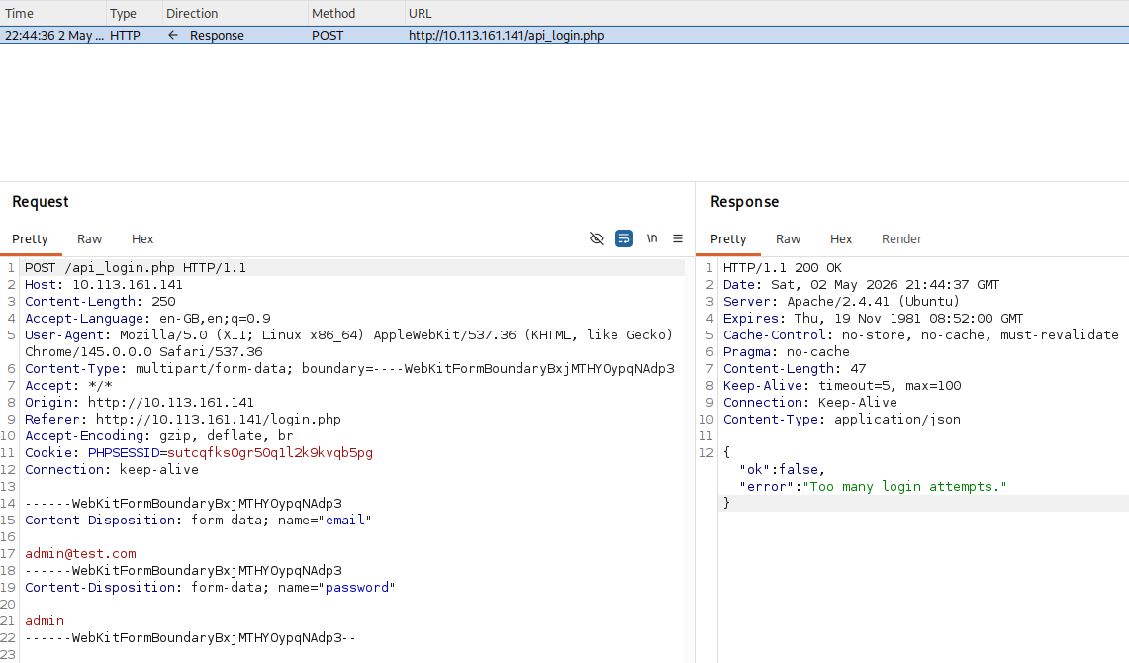Click the HTTP type cell in the row
Screen dimensions: 1129x663
[125, 36]
